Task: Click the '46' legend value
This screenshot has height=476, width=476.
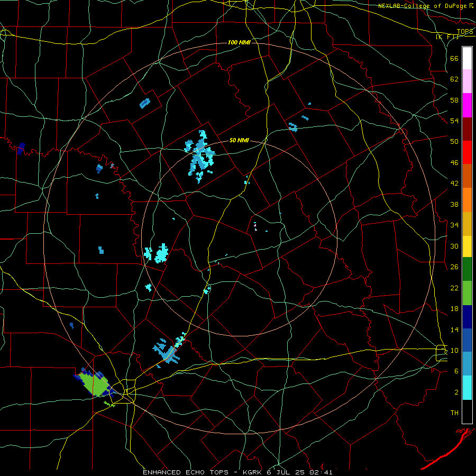Action: (454, 163)
